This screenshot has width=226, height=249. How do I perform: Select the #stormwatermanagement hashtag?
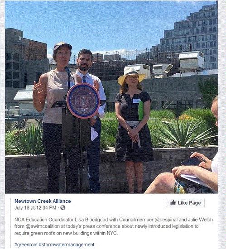point(67,244)
